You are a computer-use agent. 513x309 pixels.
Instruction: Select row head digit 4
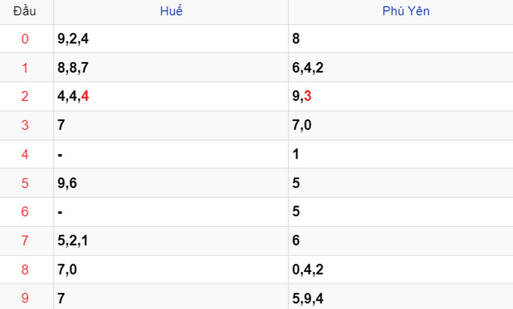[25, 154]
